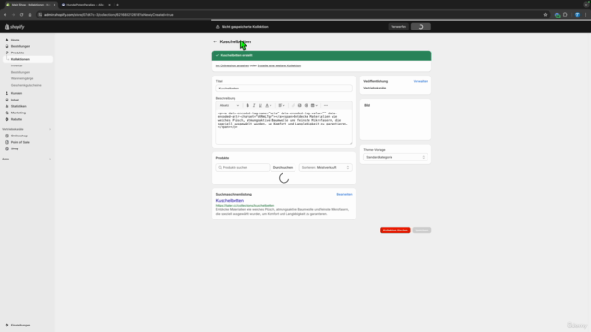The width and height of the screenshot is (591, 332).
Task: Click the blue profile icon in the browser toolbar
Action: pyautogui.click(x=577, y=15)
